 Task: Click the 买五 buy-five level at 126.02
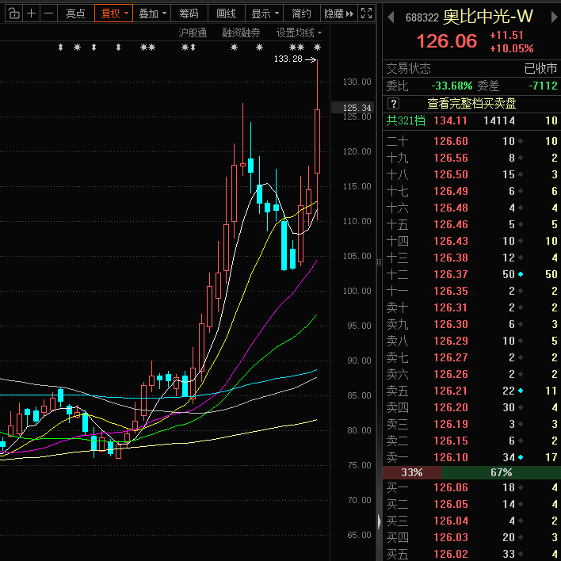point(471,554)
